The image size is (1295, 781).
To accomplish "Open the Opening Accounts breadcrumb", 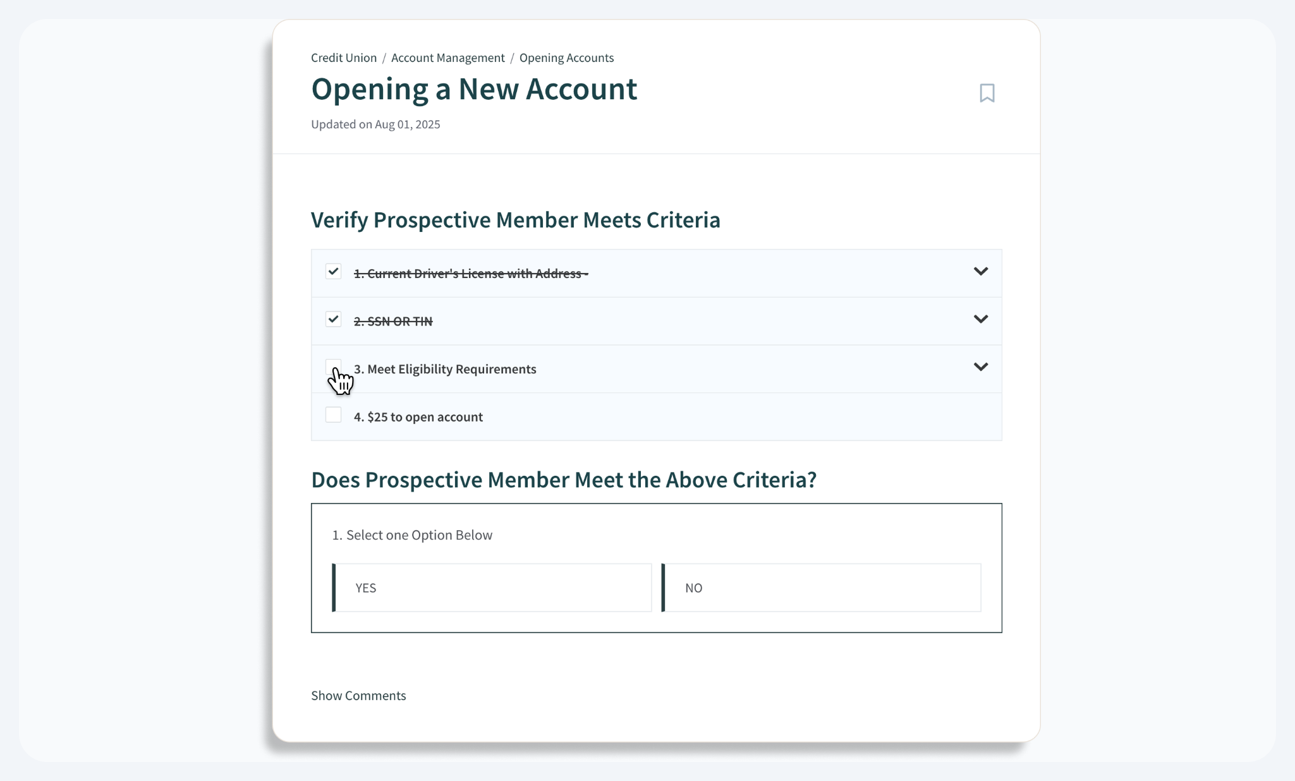I will point(566,58).
